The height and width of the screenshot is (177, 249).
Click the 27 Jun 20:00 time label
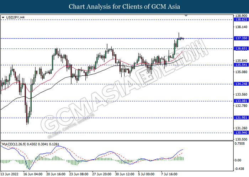point(102,174)
